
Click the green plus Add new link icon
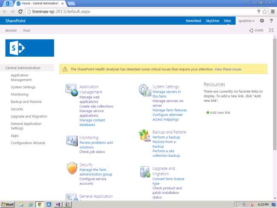208,113
